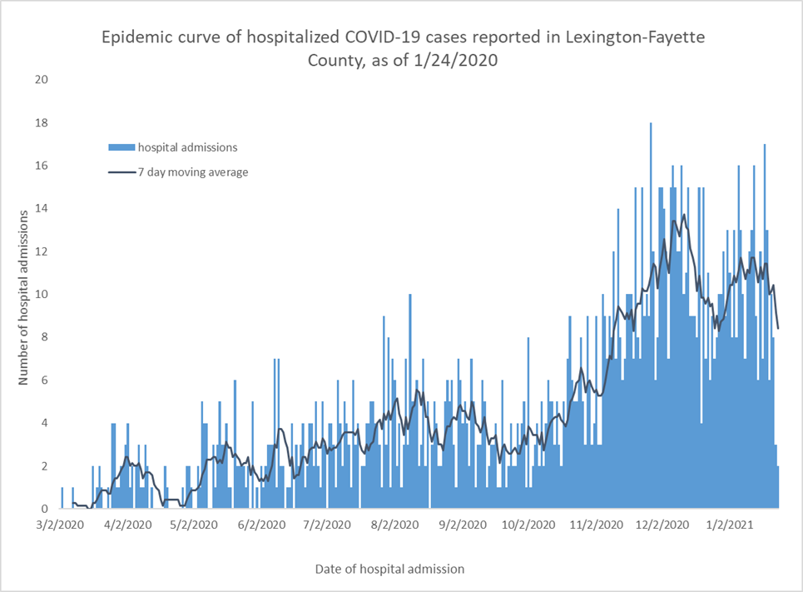Select the 12/2/2020 date tick label

(x=662, y=525)
